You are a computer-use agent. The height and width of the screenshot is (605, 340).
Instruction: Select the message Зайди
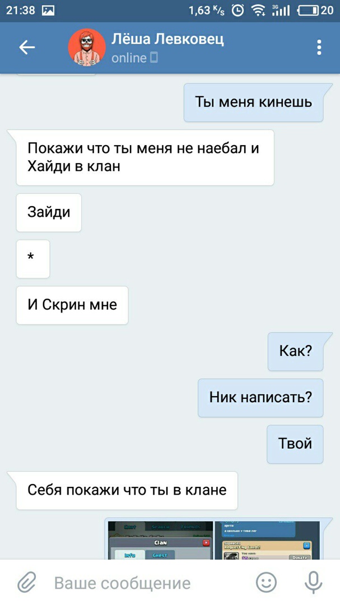[49, 212]
